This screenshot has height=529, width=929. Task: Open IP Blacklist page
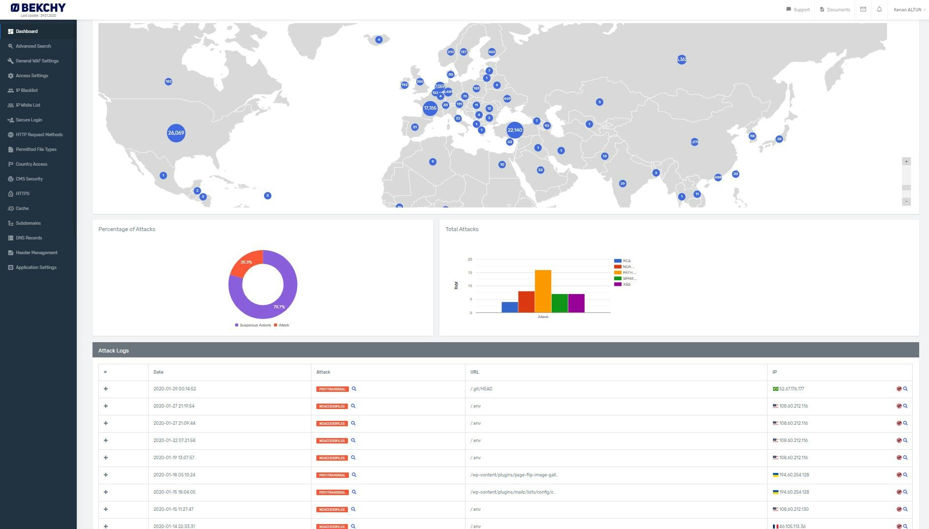tap(27, 90)
